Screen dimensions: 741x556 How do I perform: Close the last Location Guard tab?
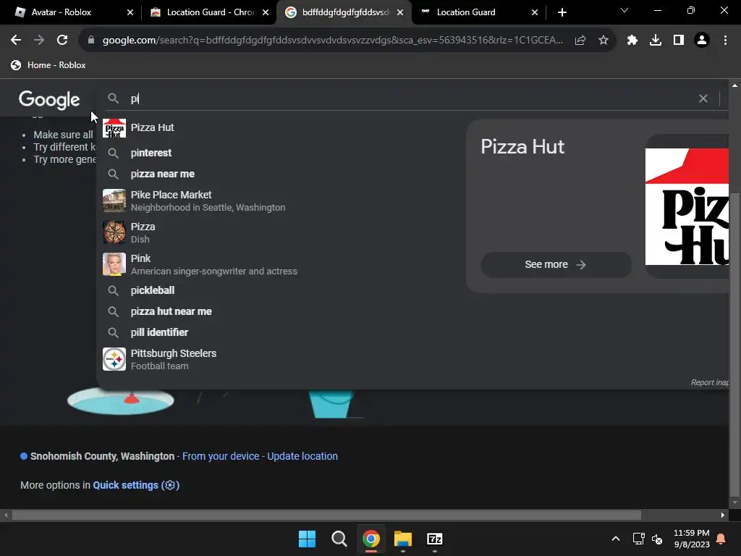click(x=535, y=12)
